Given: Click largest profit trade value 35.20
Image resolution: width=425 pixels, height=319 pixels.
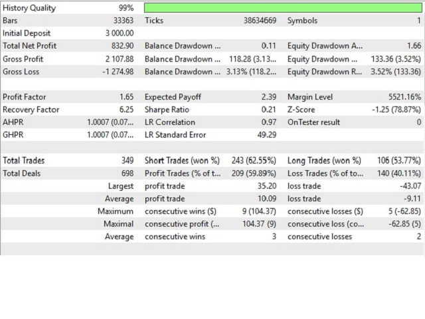Looking at the screenshot, I should point(267,186).
